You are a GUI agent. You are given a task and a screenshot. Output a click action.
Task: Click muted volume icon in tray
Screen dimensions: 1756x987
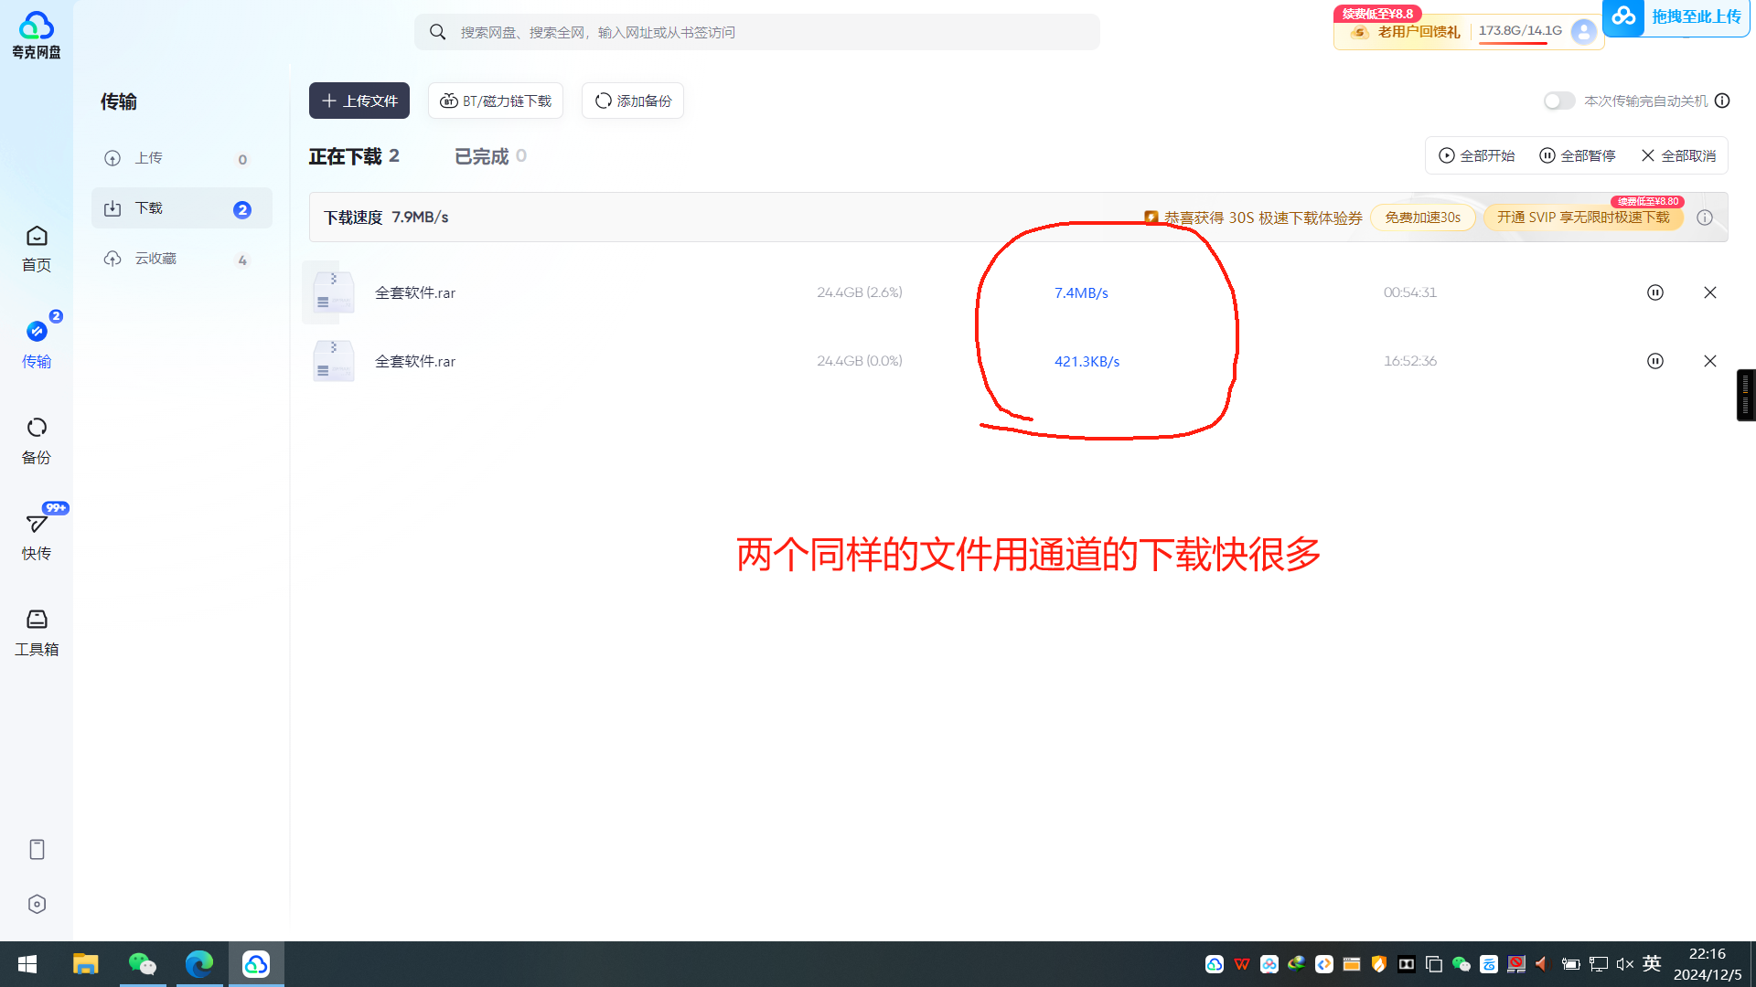pyautogui.click(x=1625, y=964)
